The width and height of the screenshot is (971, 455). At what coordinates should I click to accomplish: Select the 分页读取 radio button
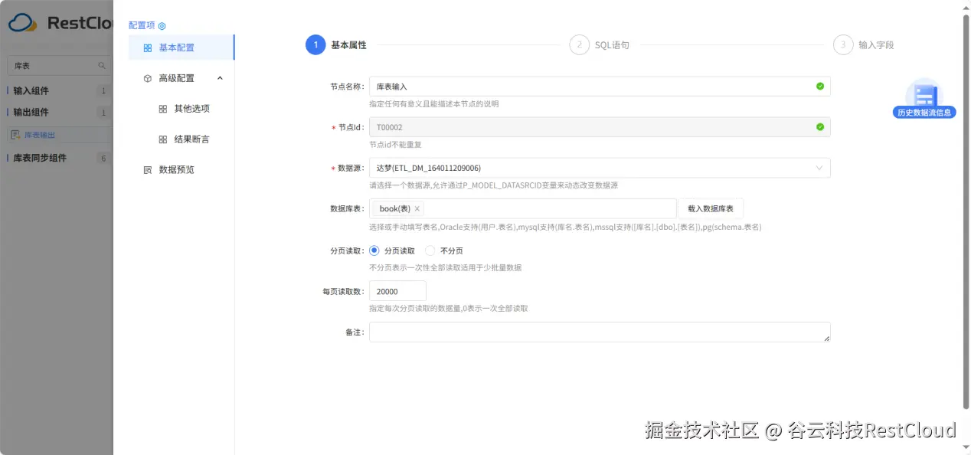[x=374, y=250]
